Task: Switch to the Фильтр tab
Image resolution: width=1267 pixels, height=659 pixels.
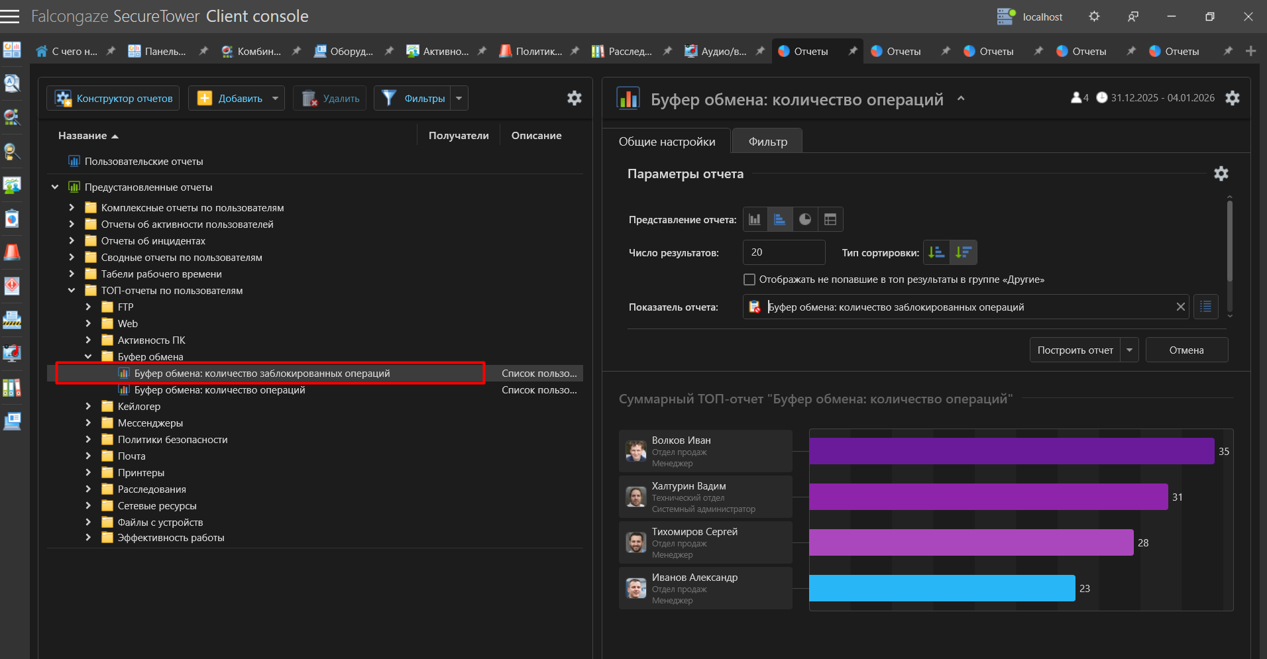Action: coord(767,142)
